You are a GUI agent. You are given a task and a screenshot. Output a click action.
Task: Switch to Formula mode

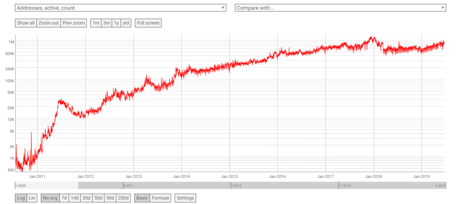pos(160,198)
